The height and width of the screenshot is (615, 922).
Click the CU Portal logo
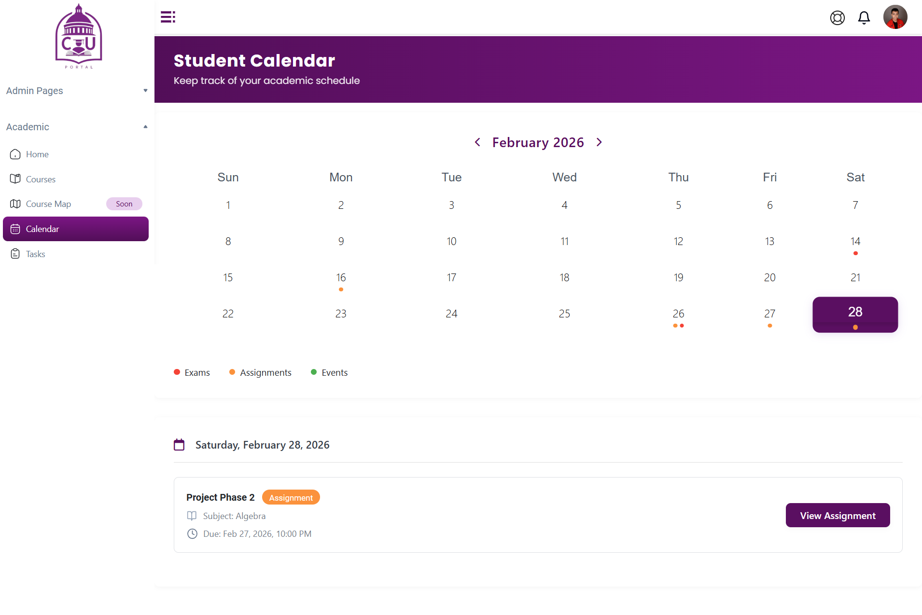pos(79,36)
